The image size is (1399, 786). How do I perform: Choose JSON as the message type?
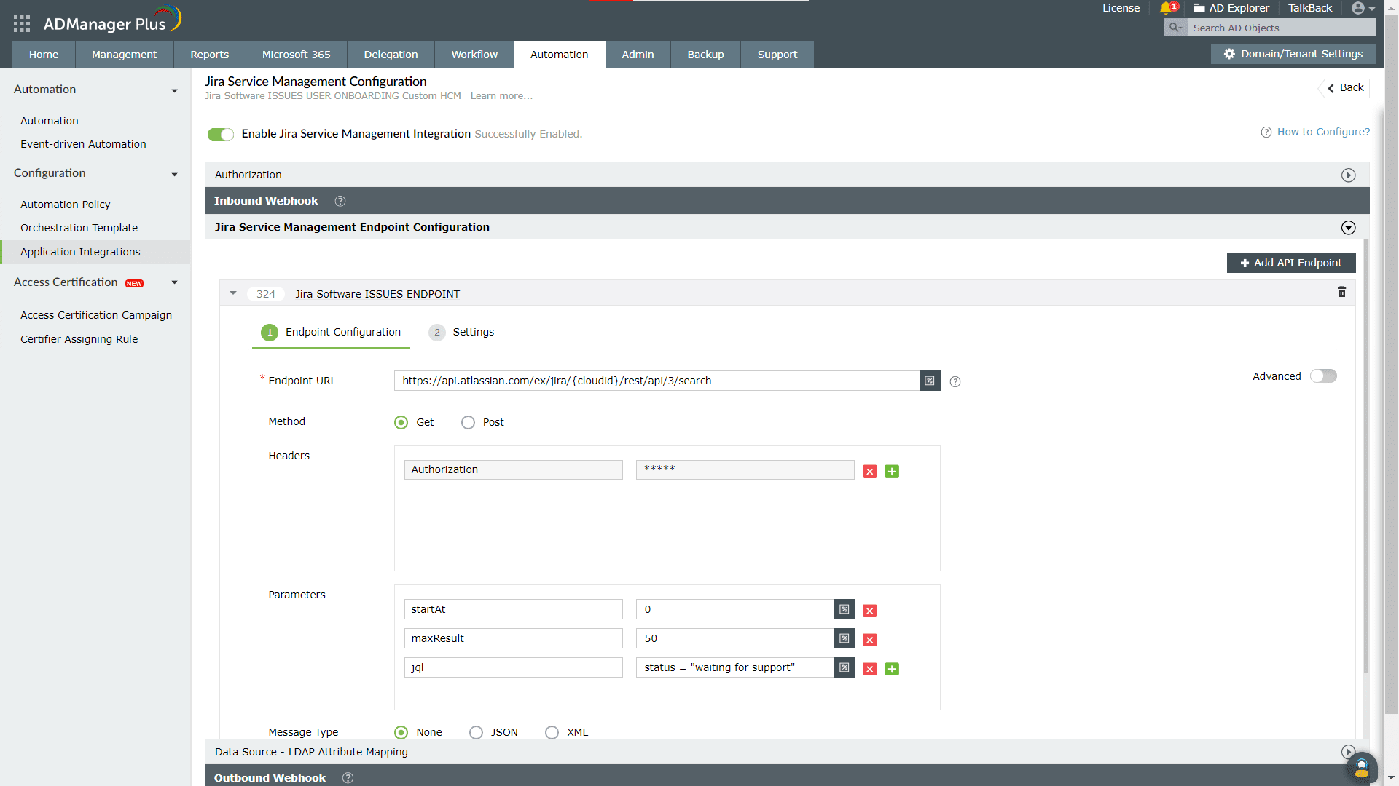click(x=476, y=732)
